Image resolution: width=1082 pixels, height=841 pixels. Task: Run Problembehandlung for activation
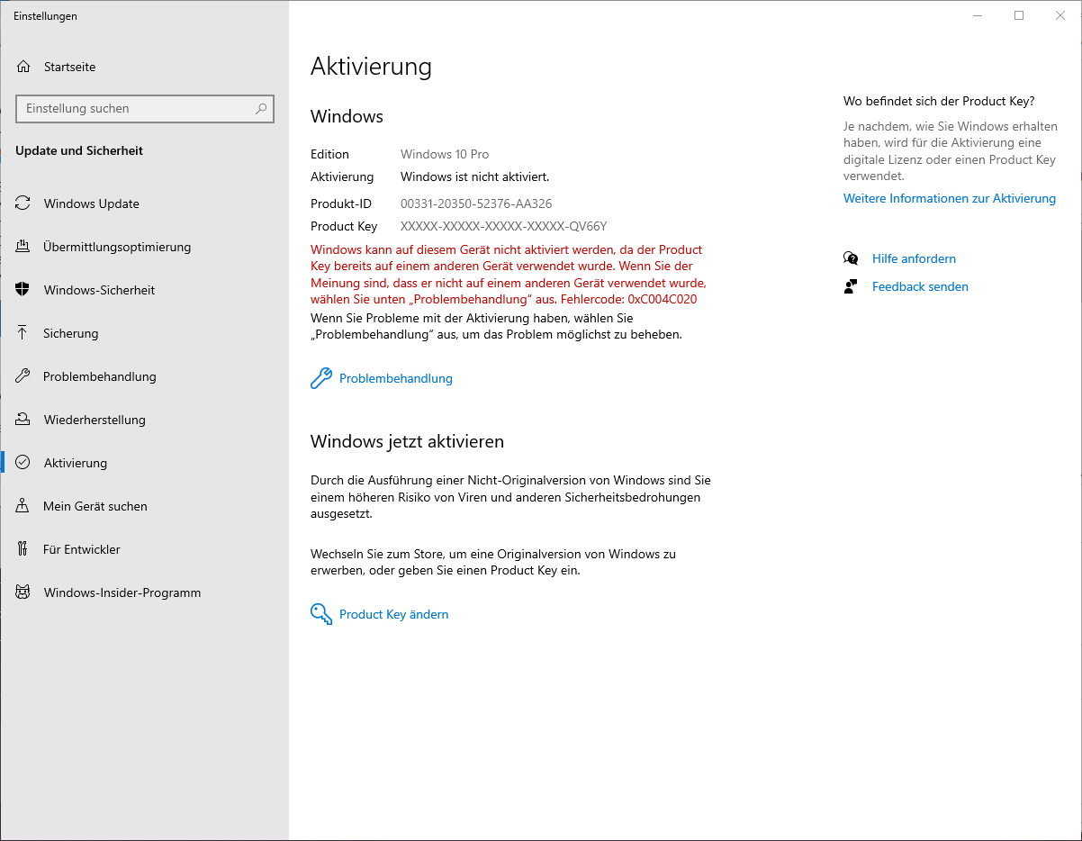coord(395,379)
